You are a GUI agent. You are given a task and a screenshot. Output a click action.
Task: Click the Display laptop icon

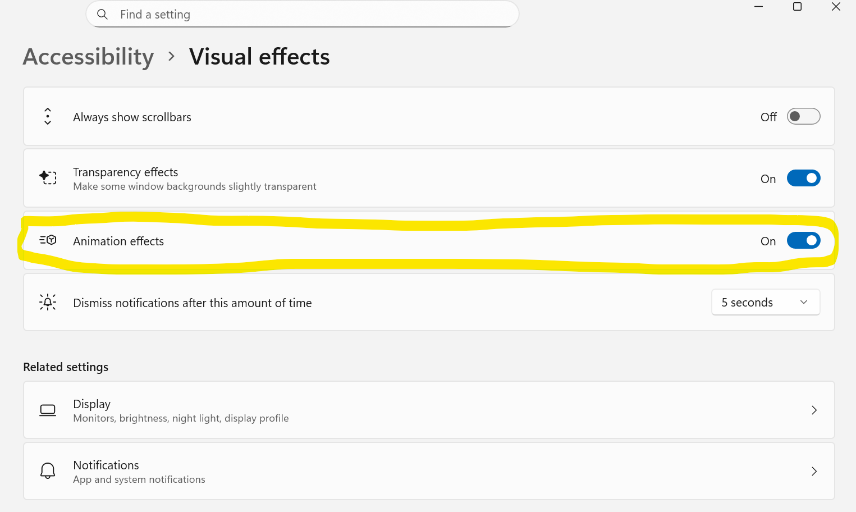[x=48, y=410]
